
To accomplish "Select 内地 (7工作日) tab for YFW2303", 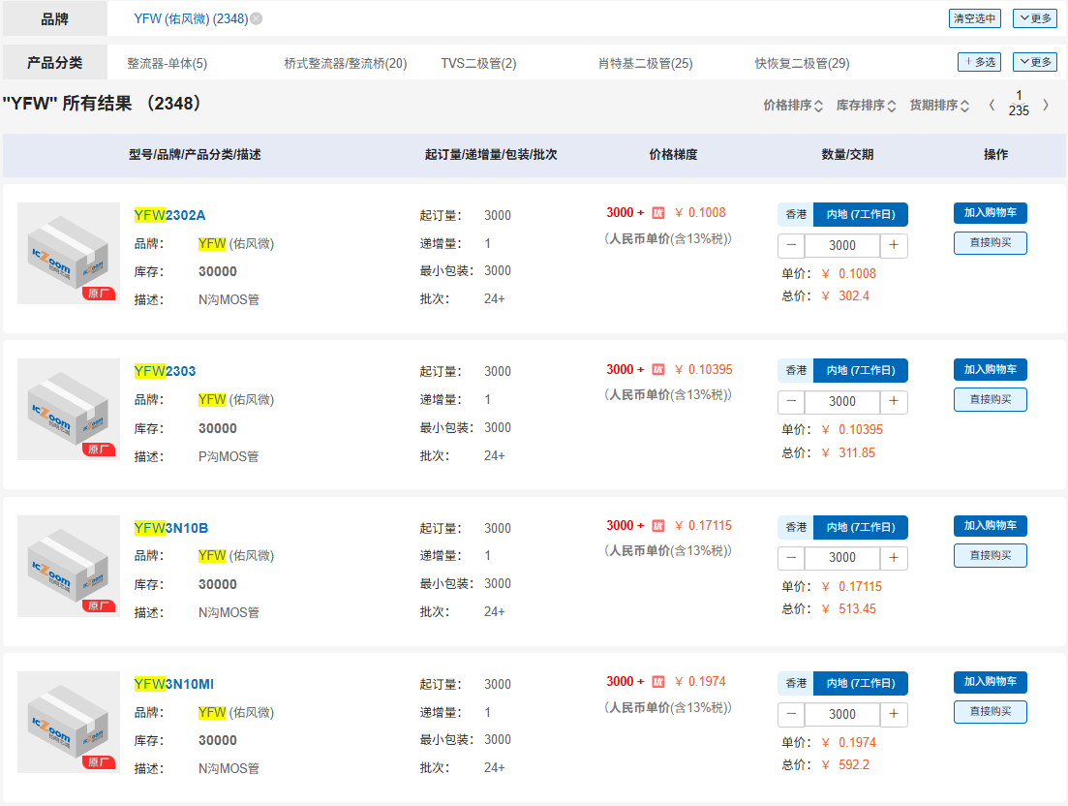I will [x=861, y=370].
